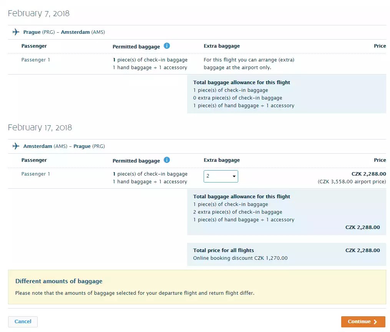Click the Prague (PRG) – Amsterdam (AMS) route label
This screenshot has height=332, width=390.
[64, 32]
